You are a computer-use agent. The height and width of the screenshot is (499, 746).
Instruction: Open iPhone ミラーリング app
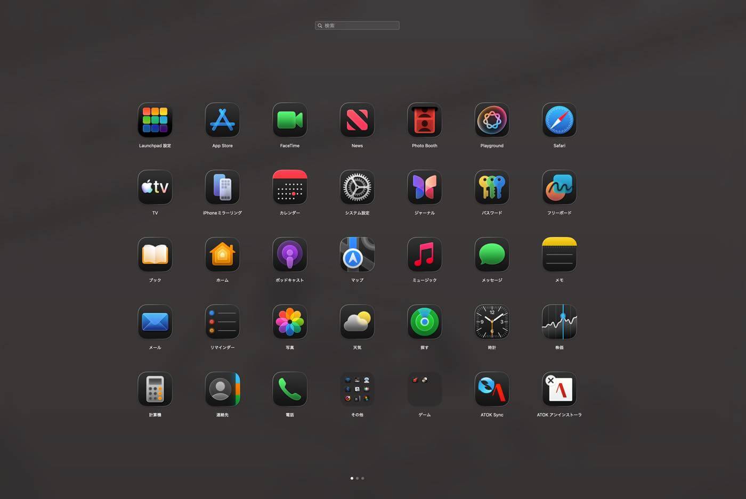(222, 187)
